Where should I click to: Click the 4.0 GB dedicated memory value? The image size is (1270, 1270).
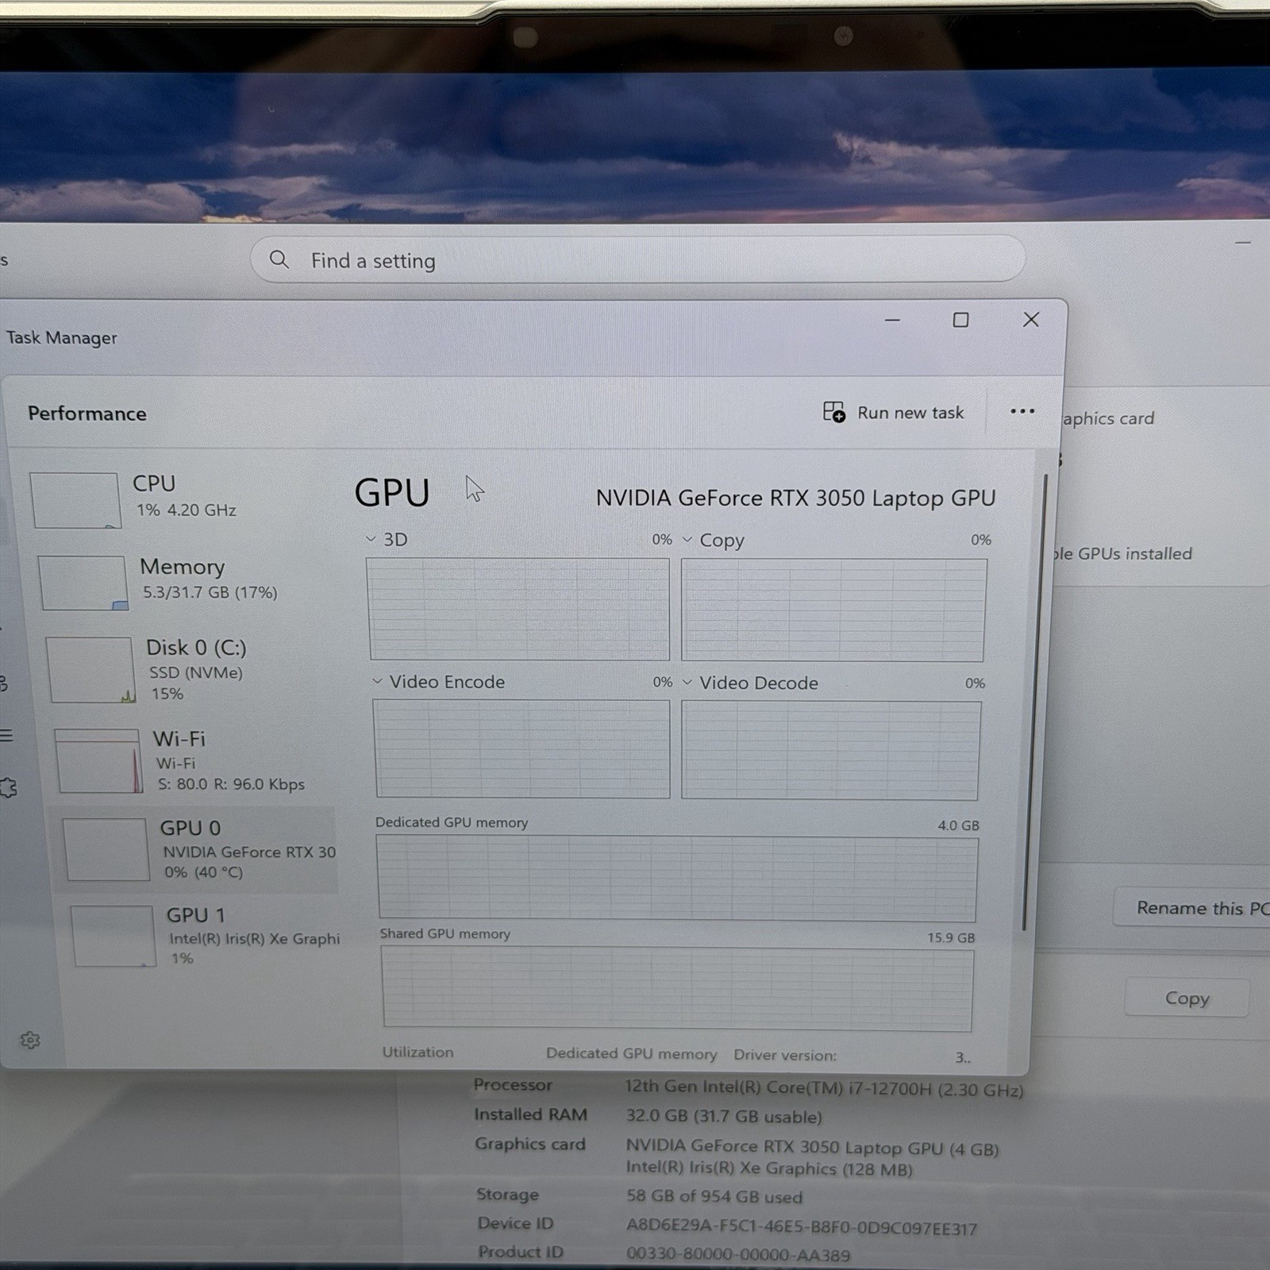pos(958,825)
